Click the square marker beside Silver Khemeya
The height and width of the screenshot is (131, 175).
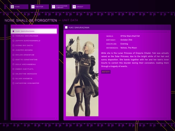(x=13, y=79)
